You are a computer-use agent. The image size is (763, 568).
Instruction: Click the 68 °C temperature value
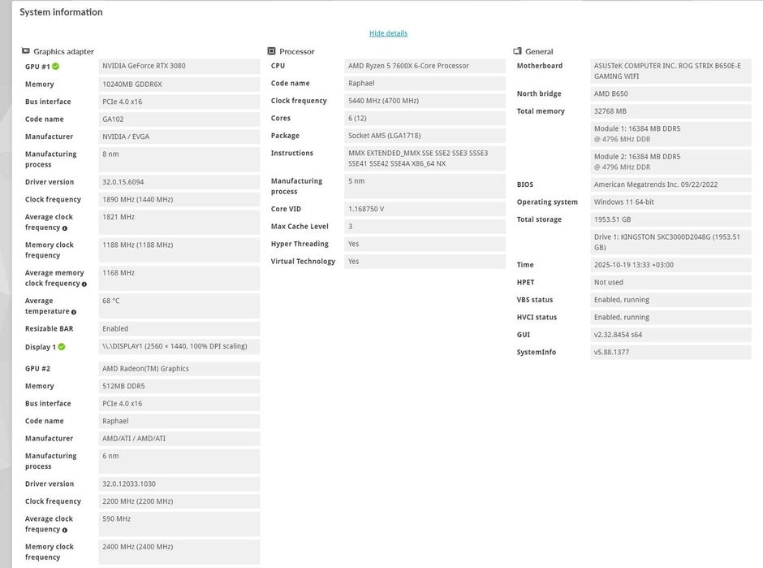[179, 306]
